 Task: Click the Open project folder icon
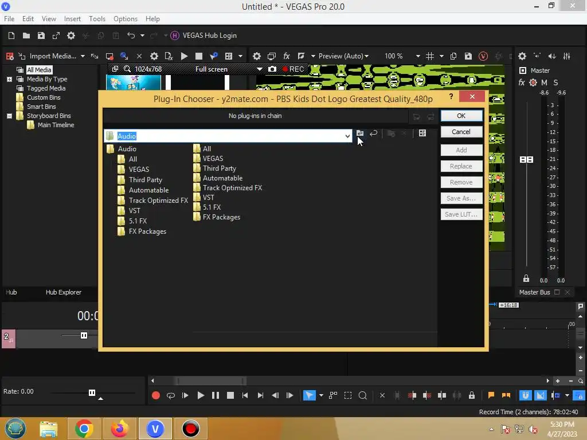(x=26, y=36)
